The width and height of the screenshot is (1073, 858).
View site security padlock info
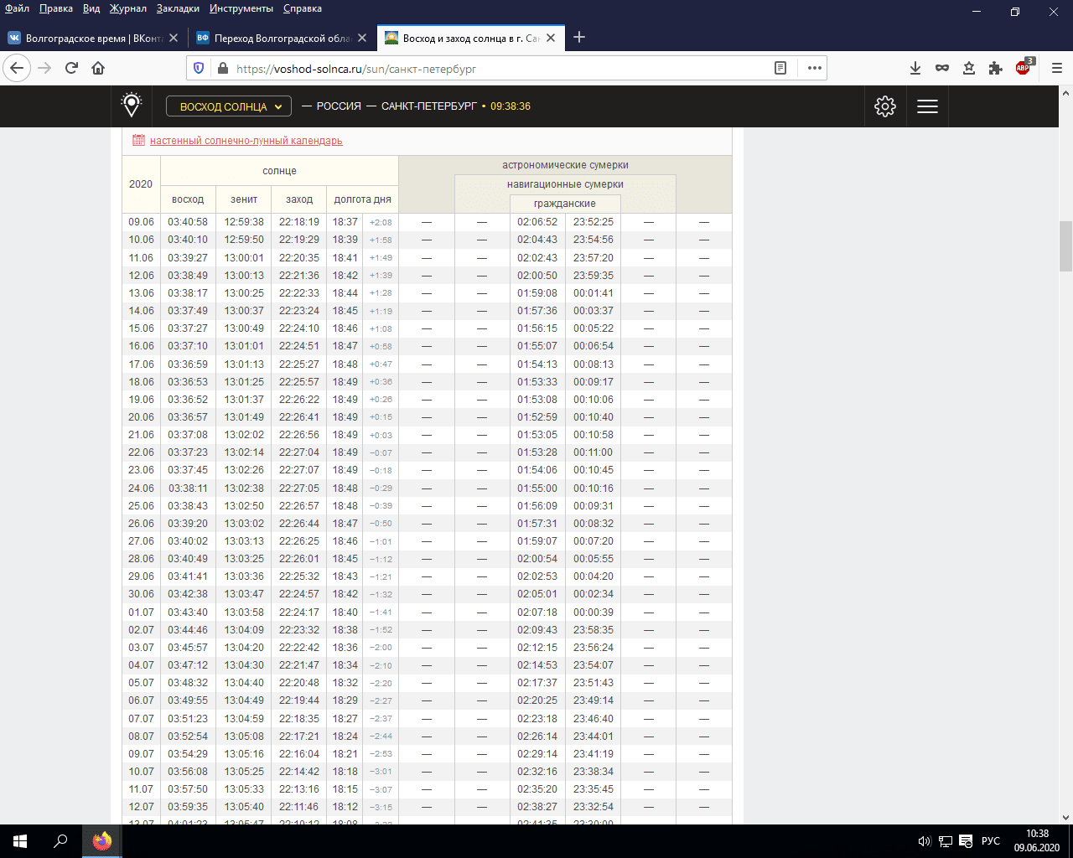[x=222, y=68]
